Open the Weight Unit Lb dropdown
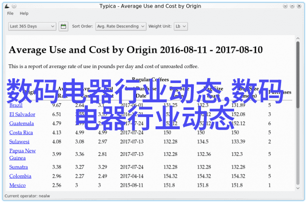The width and height of the screenshot is (307, 203). click(x=180, y=26)
